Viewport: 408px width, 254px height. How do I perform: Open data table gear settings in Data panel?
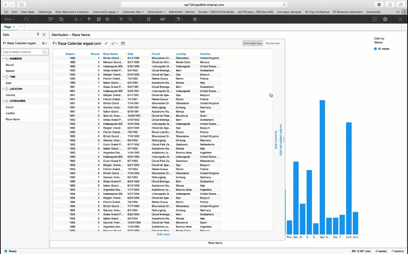[43, 43]
